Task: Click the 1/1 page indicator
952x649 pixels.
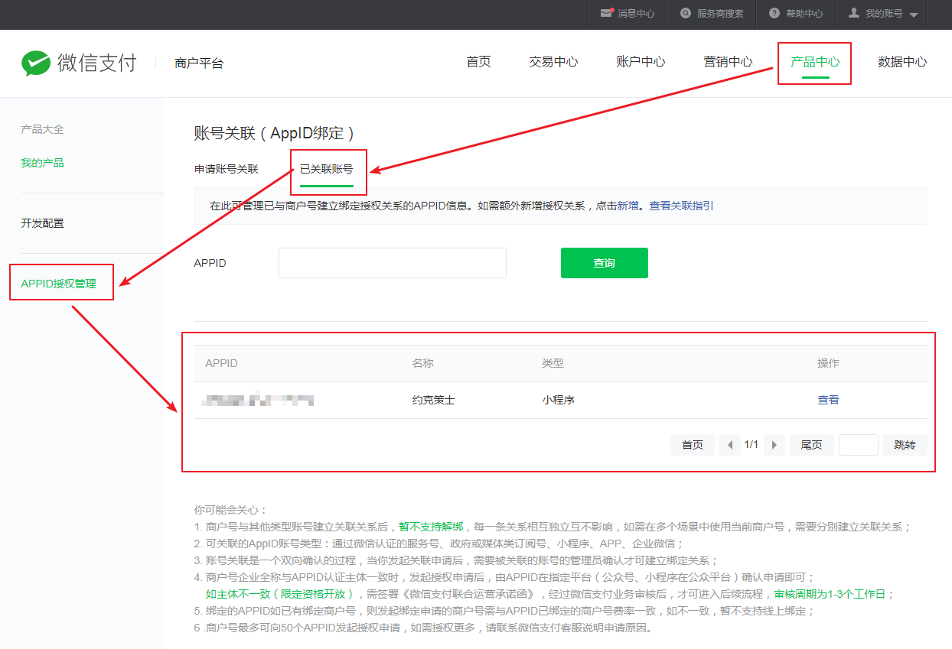Action: (751, 445)
